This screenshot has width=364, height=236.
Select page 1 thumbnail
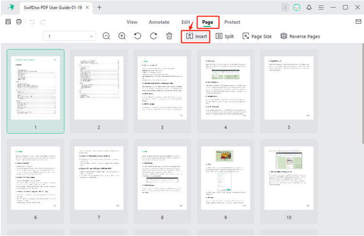click(35, 91)
